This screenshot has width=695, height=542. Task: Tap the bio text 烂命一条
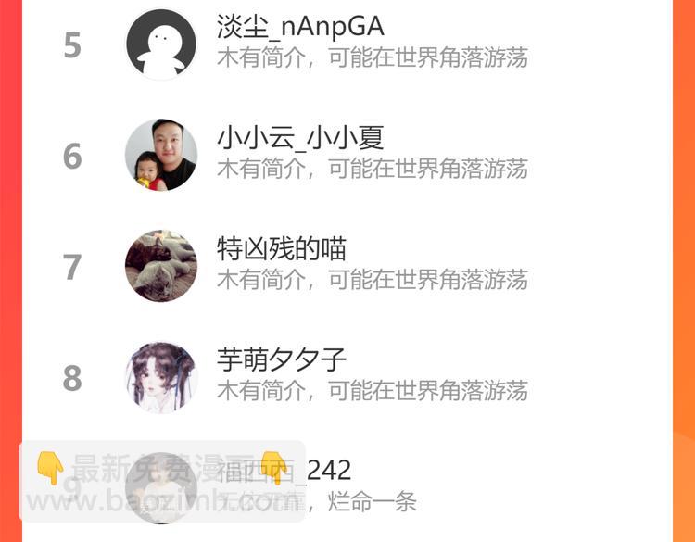[x=372, y=501]
